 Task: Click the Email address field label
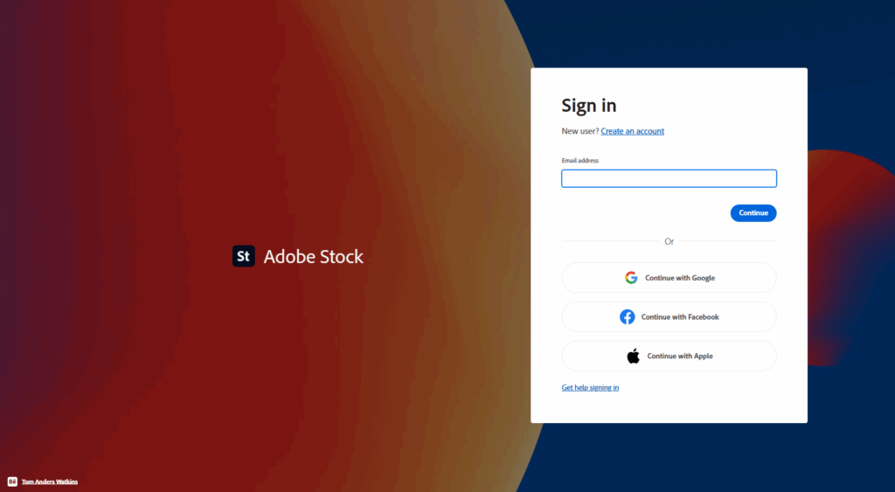(580, 161)
